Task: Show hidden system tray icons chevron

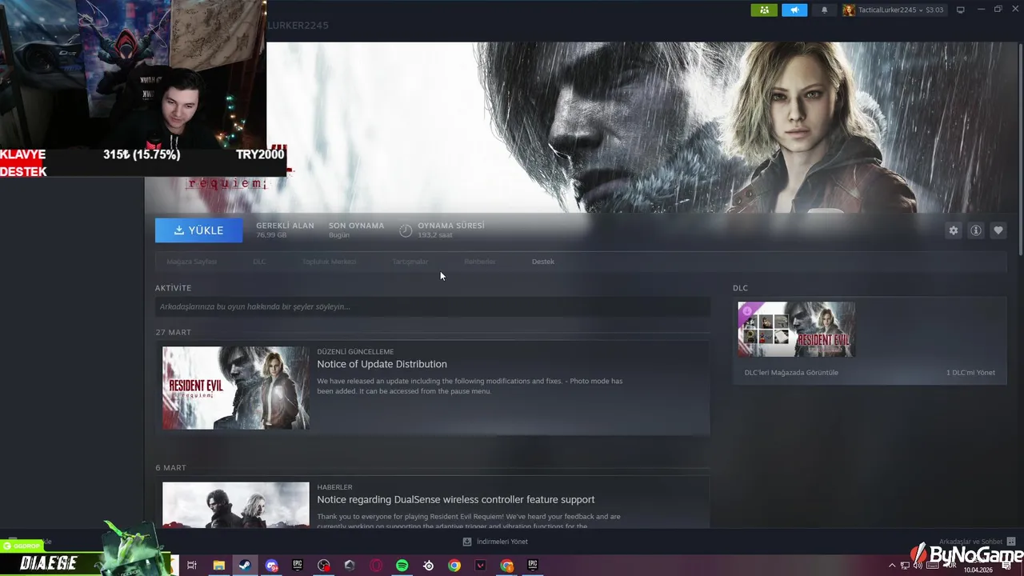Action: pyautogui.click(x=892, y=566)
